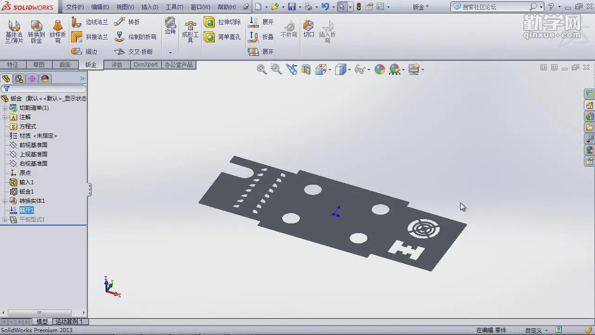Click the Save toolbar icon

tap(292, 7)
